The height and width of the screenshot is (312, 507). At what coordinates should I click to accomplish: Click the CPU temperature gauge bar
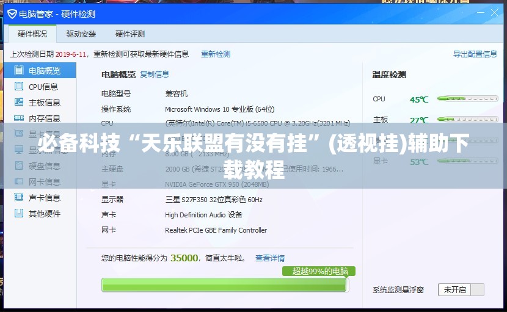pos(467,99)
